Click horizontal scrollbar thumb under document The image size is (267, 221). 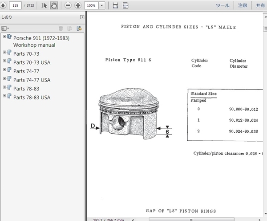[191, 220]
